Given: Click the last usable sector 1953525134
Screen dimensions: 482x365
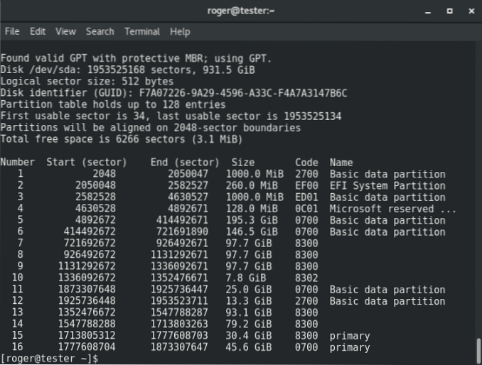Looking at the screenshot, I should [x=313, y=116].
